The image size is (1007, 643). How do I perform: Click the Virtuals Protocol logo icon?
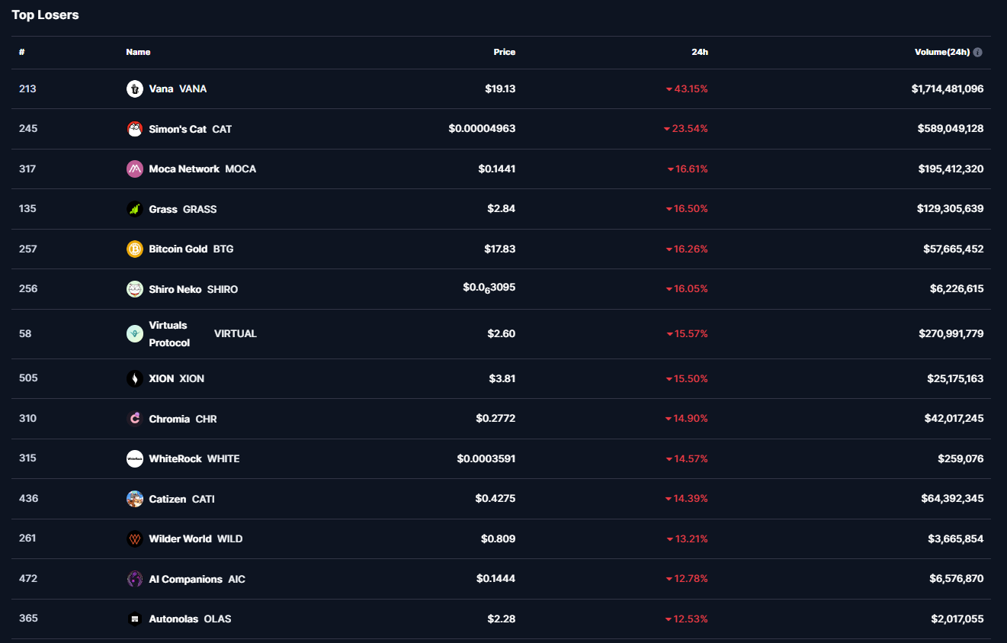click(x=134, y=334)
